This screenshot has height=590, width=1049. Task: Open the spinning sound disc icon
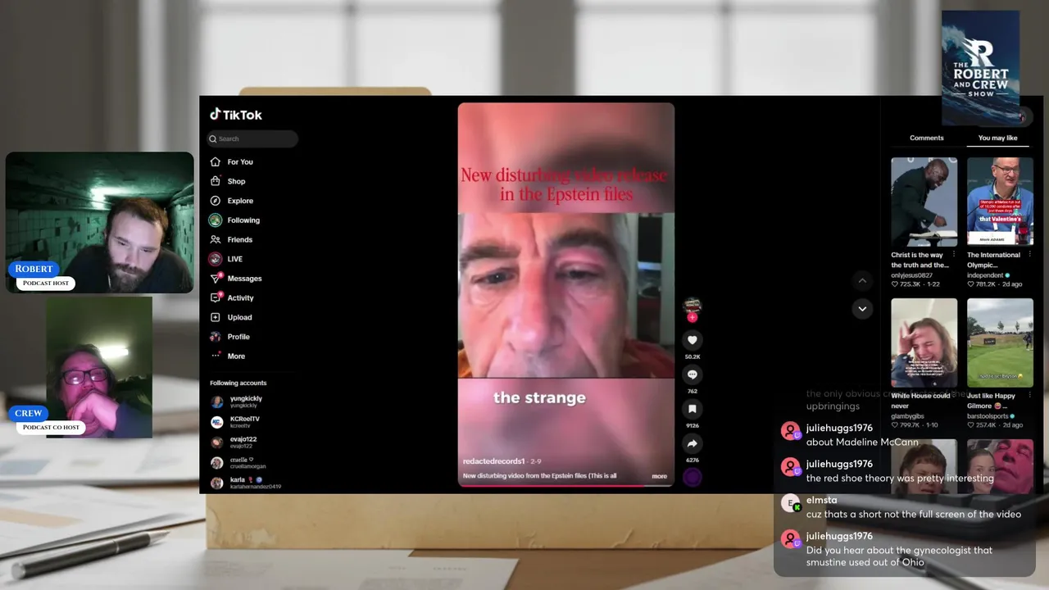coord(693,477)
